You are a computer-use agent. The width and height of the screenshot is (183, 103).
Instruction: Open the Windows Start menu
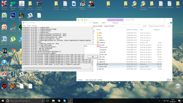tap(3, 101)
